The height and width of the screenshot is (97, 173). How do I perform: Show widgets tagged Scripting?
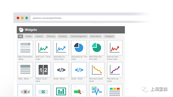(x=63, y=36)
